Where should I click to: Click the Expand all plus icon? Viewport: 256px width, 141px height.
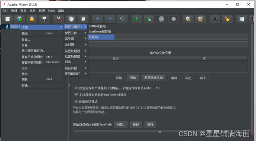[x=98, y=19]
